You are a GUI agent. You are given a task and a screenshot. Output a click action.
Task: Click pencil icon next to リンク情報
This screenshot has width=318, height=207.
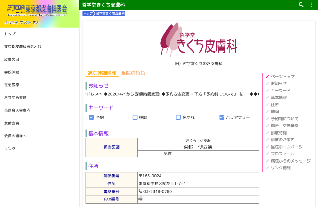tap(267, 168)
